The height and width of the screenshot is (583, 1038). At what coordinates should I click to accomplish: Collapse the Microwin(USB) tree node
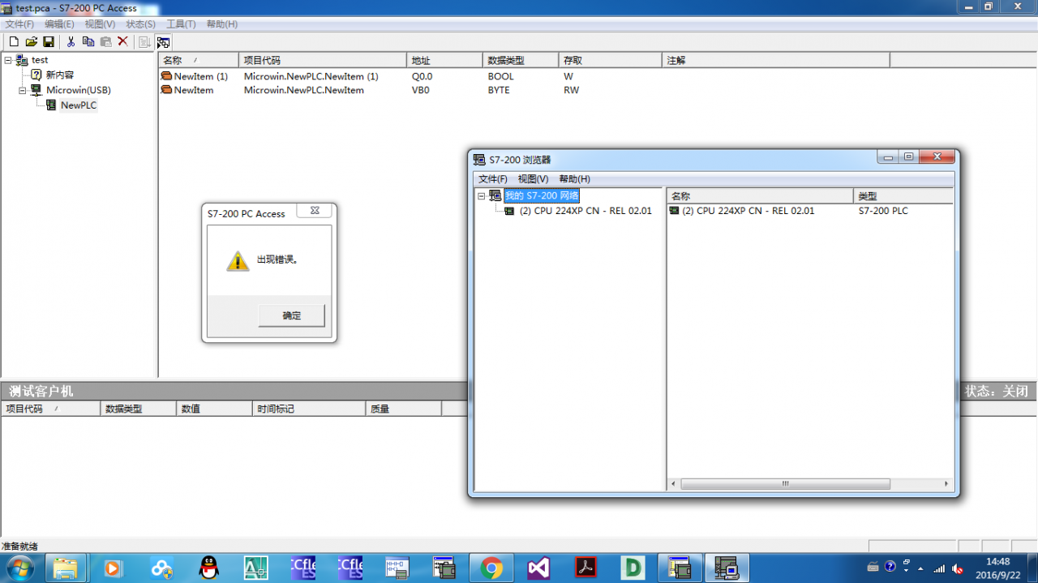point(23,90)
